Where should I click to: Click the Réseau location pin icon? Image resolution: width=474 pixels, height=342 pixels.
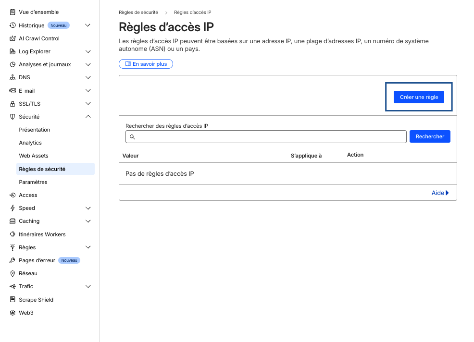click(12, 273)
